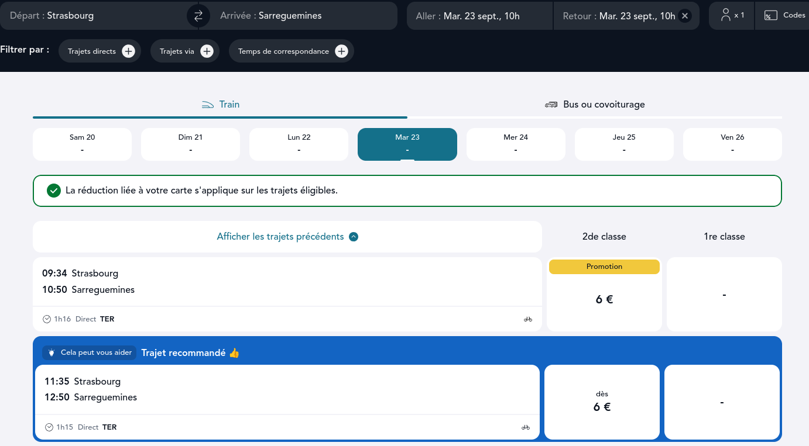Swap departure and arrival stations

tap(198, 16)
